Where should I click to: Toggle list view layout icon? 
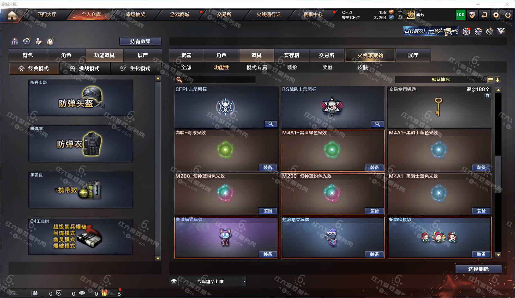tap(490, 80)
